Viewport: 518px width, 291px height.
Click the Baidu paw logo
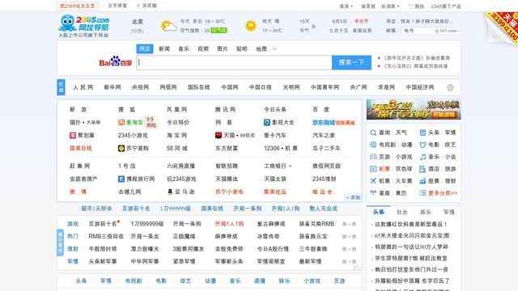pos(115,61)
